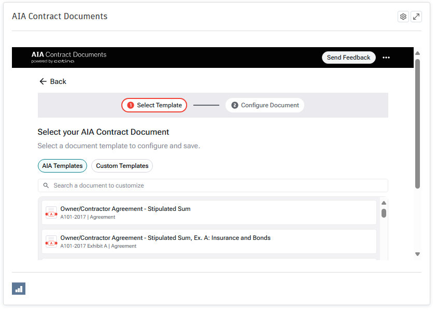Click the outer scrollbar down arrow
This screenshot has width=437, height=314.
point(417,254)
